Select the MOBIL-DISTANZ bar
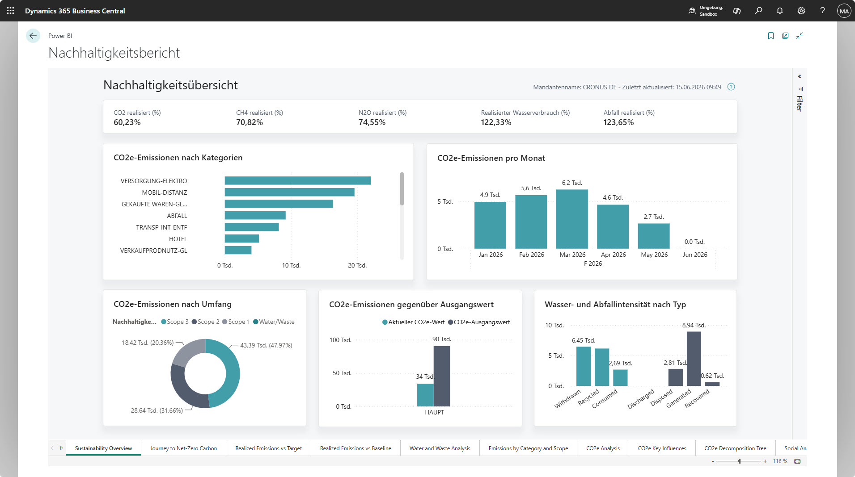The height and width of the screenshot is (477, 855). click(289, 192)
